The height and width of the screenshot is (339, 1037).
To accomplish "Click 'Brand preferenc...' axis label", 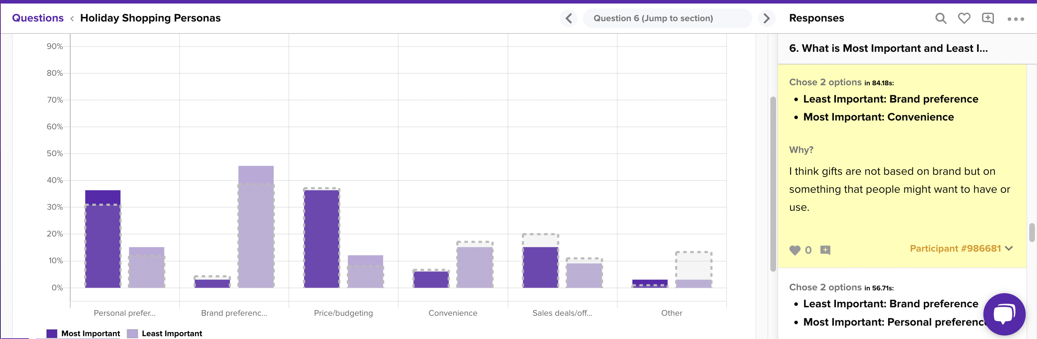I will click(234, 313).
